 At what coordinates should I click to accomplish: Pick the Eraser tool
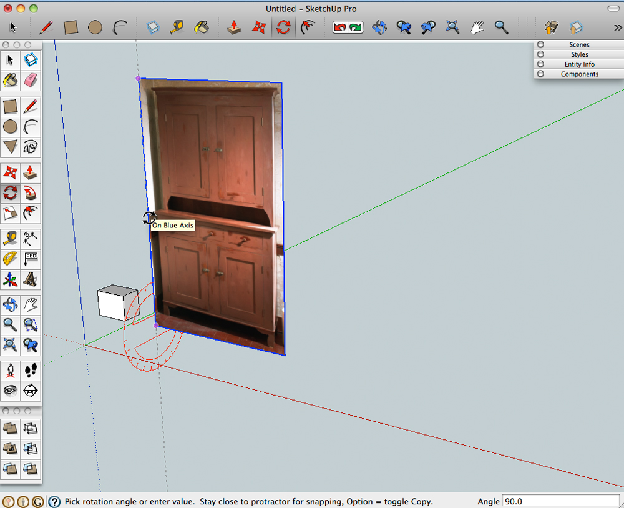click(x=31, y=80)
